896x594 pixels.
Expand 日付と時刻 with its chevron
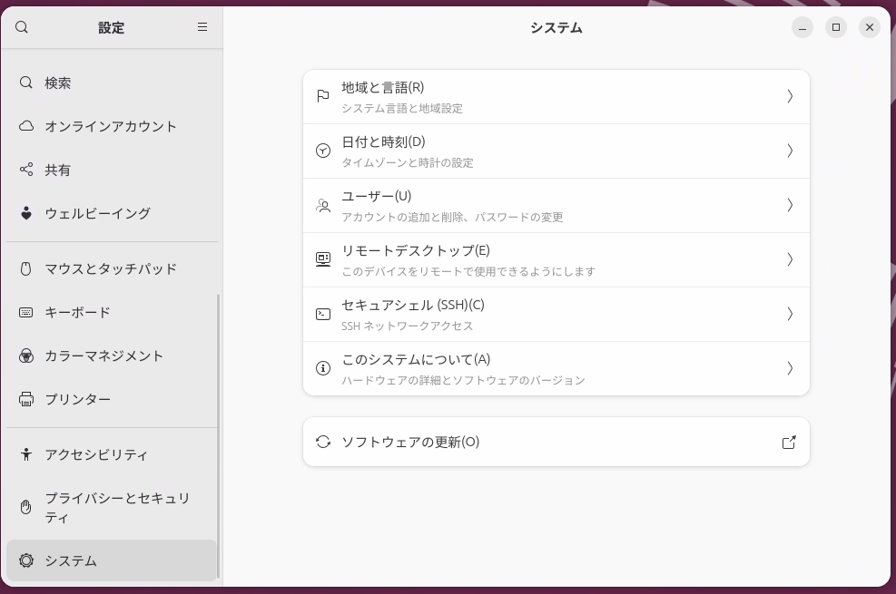(x=790, y=151)
